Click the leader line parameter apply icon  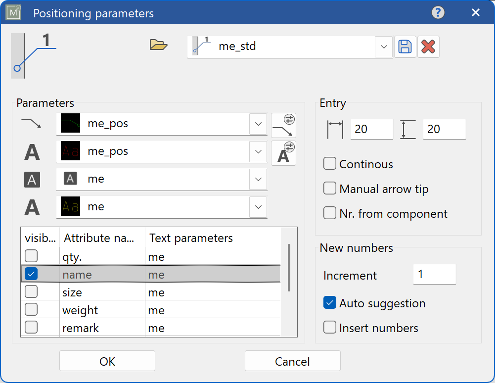(283, 124)
